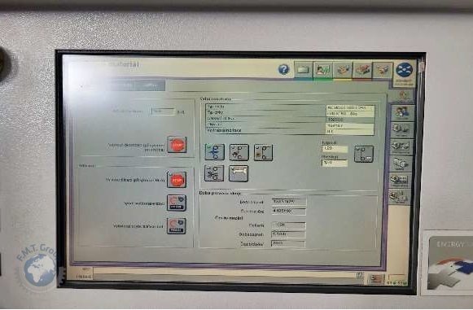
Task: Select the roller icon with the orange dot
Action: point(263,152)
